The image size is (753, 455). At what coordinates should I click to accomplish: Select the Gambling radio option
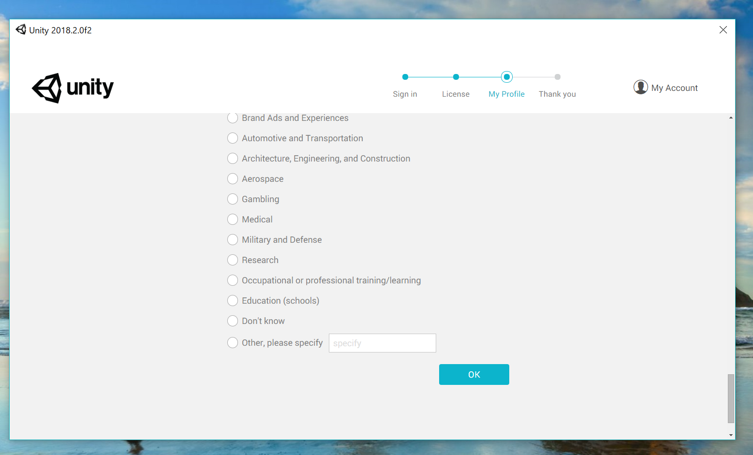(x=233, y=199)
